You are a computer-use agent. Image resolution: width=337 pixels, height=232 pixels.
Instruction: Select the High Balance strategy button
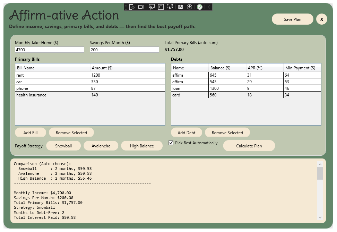coord(142,146)
